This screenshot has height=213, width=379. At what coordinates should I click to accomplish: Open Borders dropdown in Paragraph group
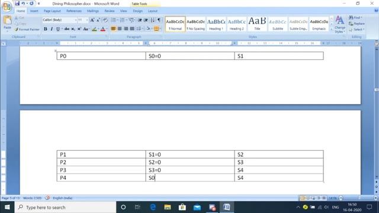(160, 29)
